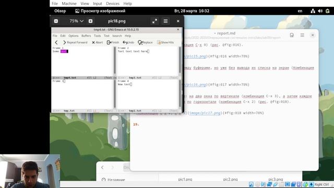Click the Options menu in Emacs screenshot
The width and height of the screenshot is (334, 188).
[x=74, y=36]
